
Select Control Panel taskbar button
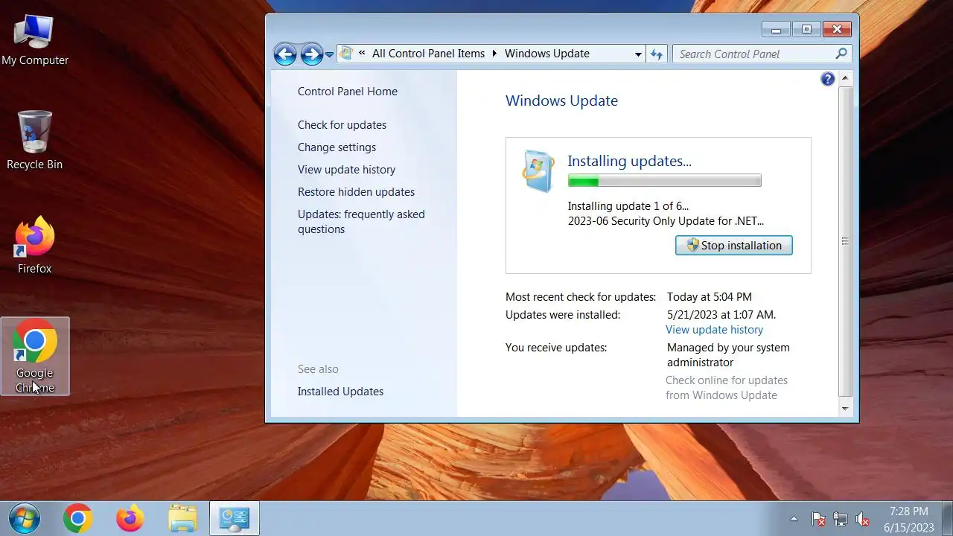pyautogui.click(x=235, y=518)
